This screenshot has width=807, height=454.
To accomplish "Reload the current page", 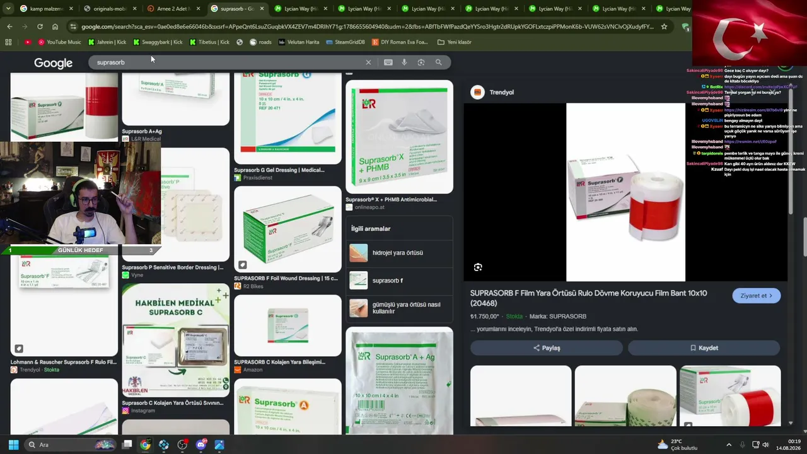I will (x=40, y=26).
